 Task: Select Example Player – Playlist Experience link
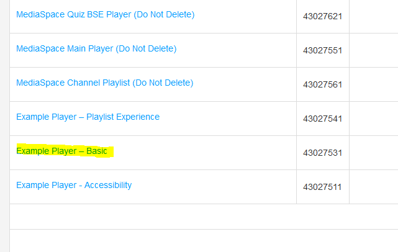88,117
